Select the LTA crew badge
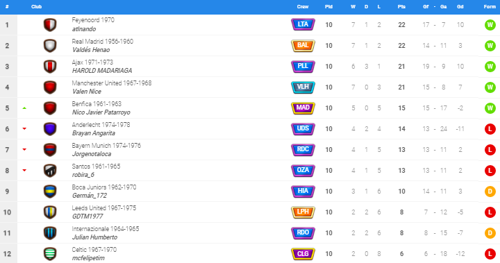This screenshot has width=500, height=263. [303, 24]
